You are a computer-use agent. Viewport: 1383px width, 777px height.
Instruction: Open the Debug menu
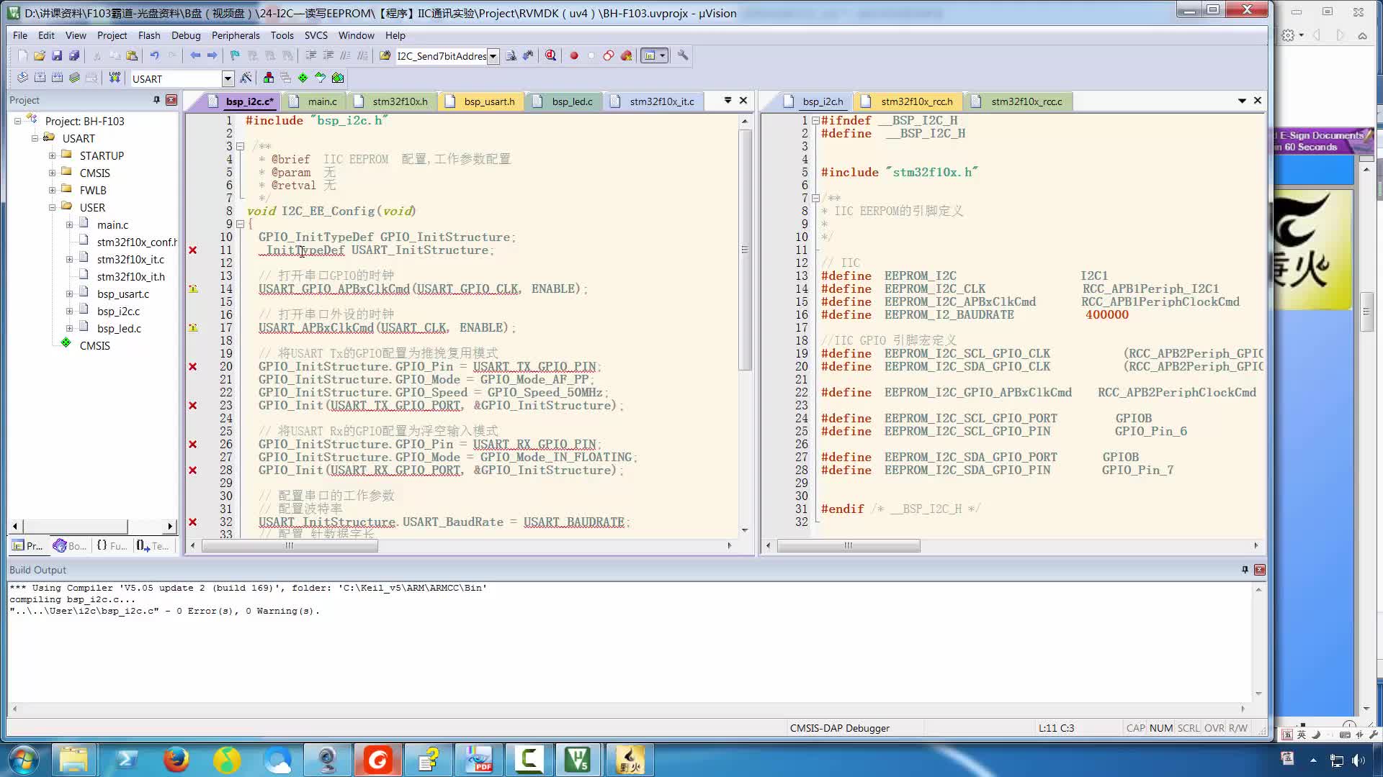[x=186, y=35]
